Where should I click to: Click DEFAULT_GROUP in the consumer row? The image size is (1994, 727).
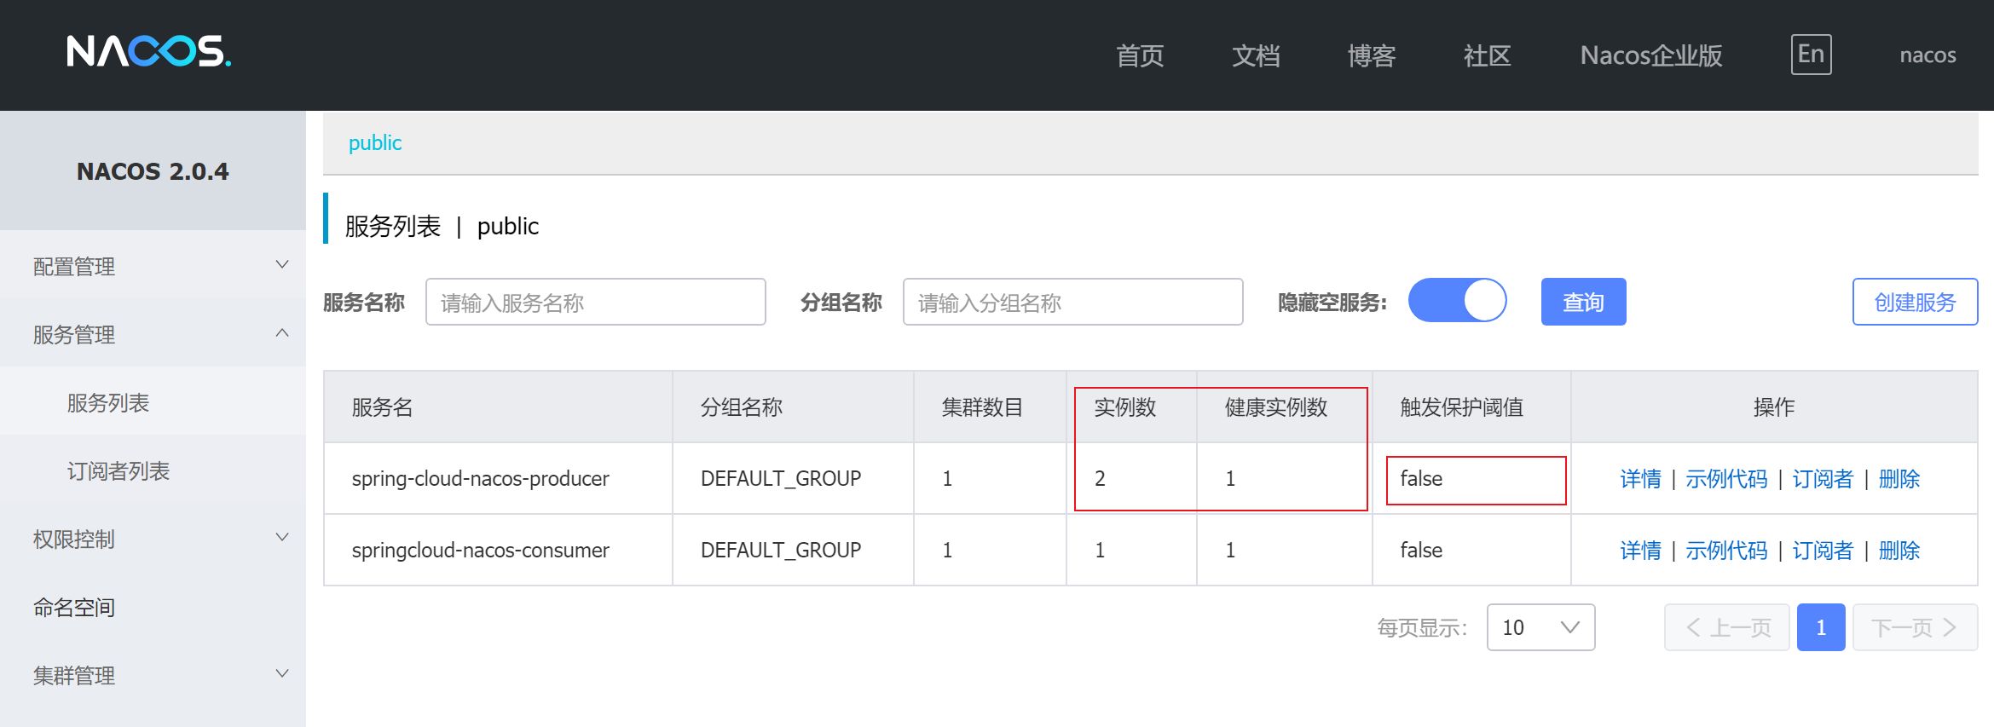click(x=781, y=550)
